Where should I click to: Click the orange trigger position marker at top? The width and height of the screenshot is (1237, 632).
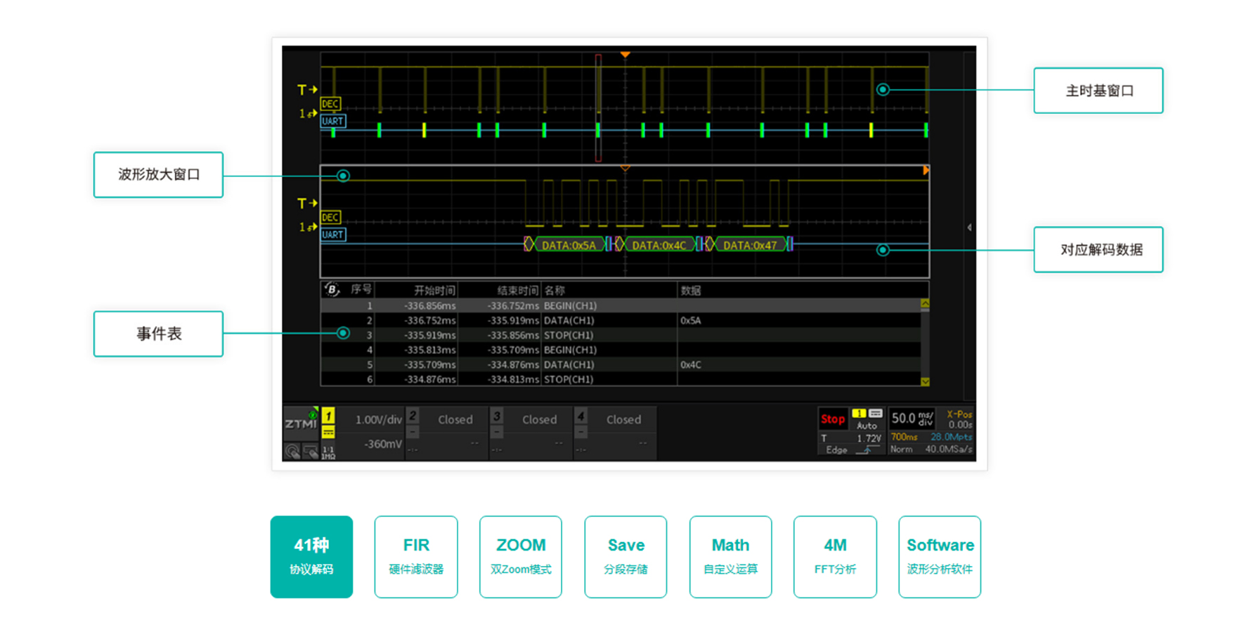[x=625, y=55]
